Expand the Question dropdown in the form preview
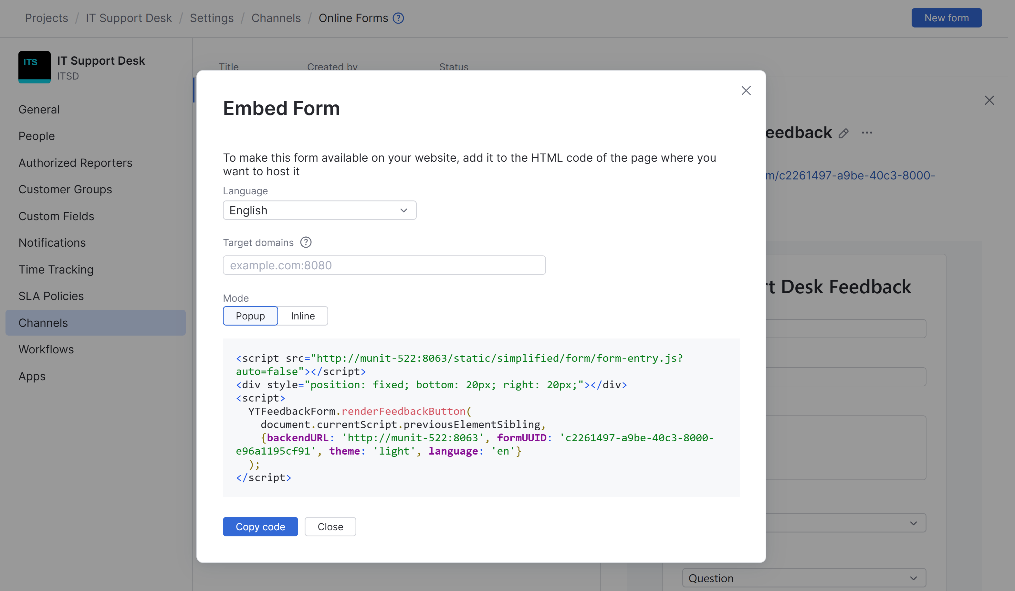Image resolution: width=1015 pixels, height=591 pixels. pyautogui.click(x=804, y=578)
